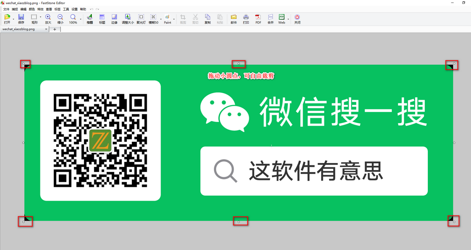Open the Draw (绘图) tool
This screenshot has width=471, height=250.
[x=89, y=18]
